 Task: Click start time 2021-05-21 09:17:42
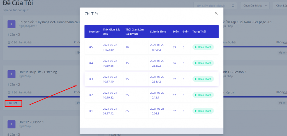click(110, 111)
